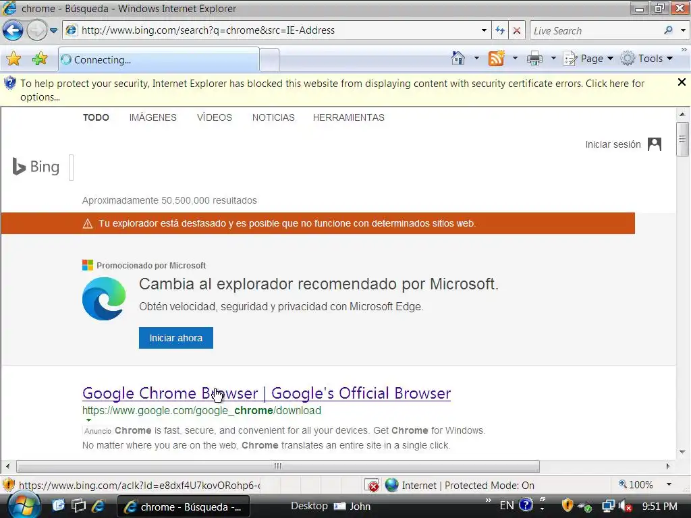Screen dimensions: 691x518
Task: Click the 100% zoom level button
Action: tap(636, 484)
